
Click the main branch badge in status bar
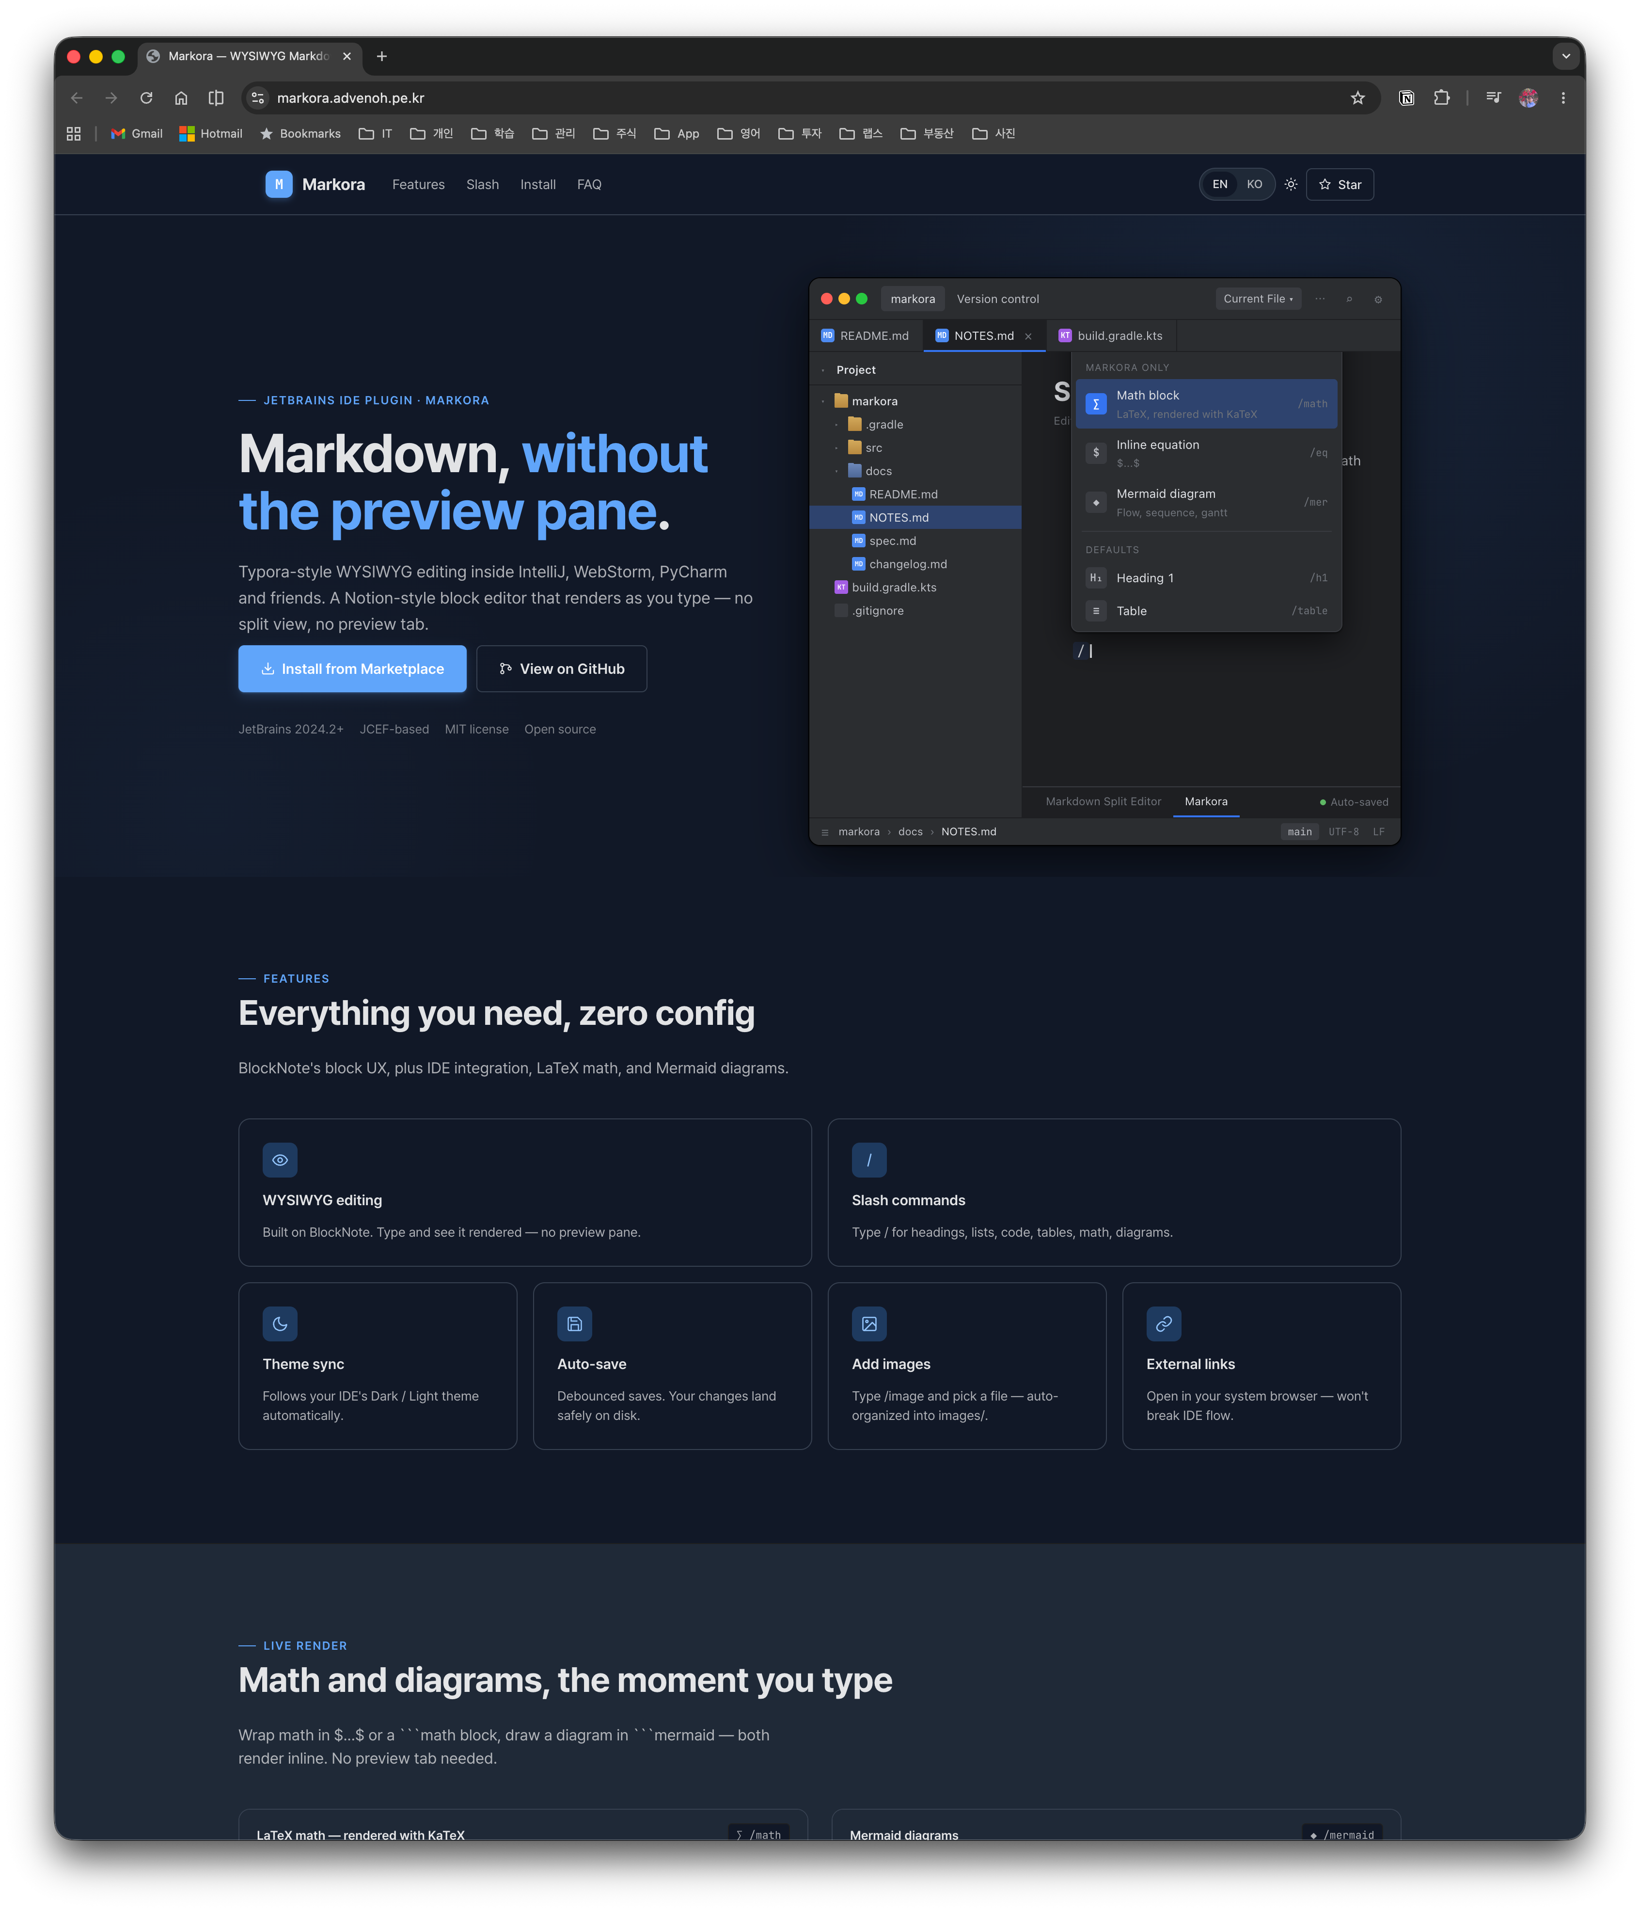point(1299,832)
